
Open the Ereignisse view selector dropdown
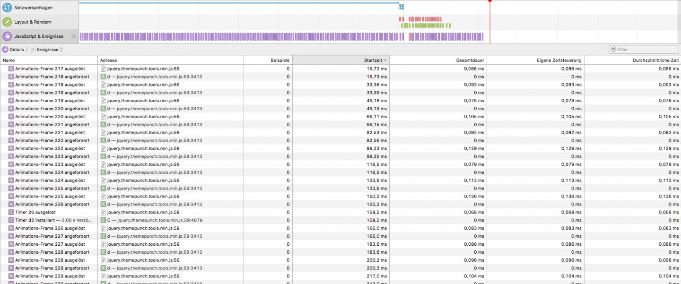pos(50,50)
